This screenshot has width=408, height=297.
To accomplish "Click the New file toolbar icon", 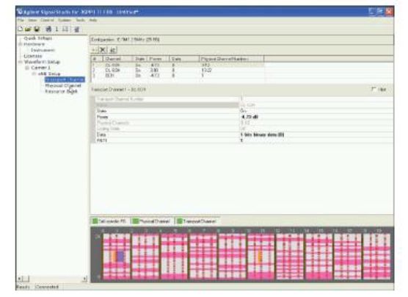I will (x=21, y=29).
